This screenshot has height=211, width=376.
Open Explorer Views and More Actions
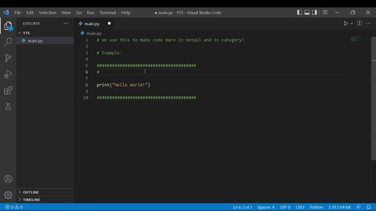point(66,23)
